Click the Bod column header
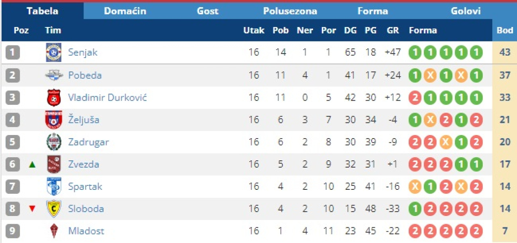This screenshot has height=243, width=517. [504, 30]
